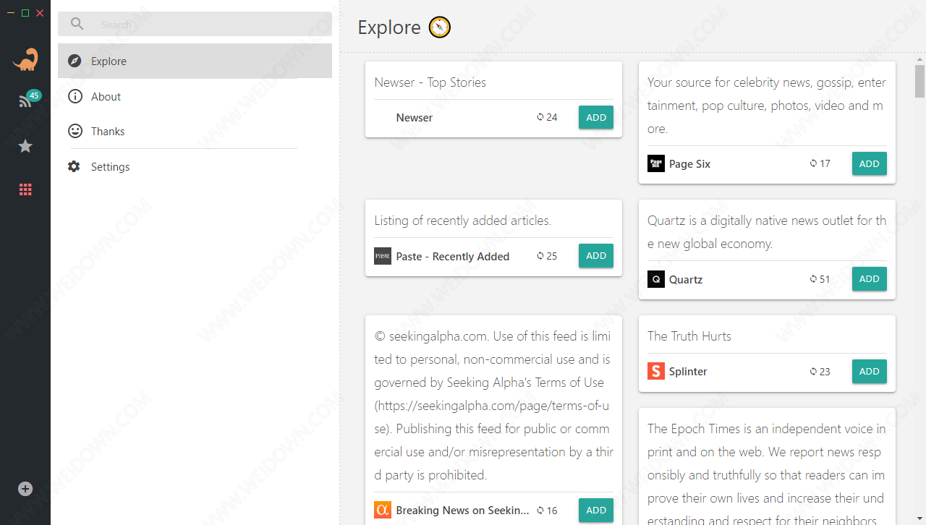Click the 'Breaking News on Seekin...' title
The width and height of the screenshot is (926, 525).
pos(463,511)
